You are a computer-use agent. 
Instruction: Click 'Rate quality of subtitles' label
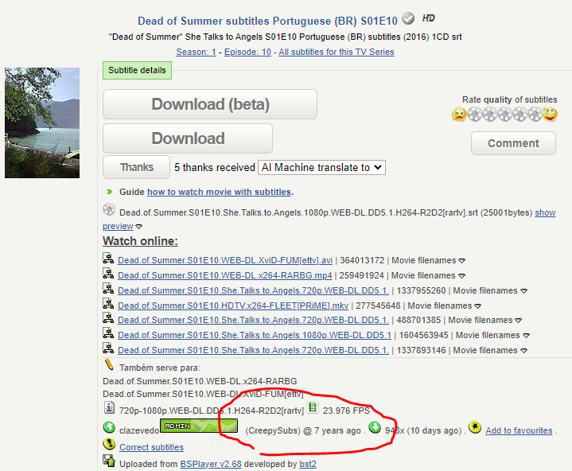pos(510,99)
